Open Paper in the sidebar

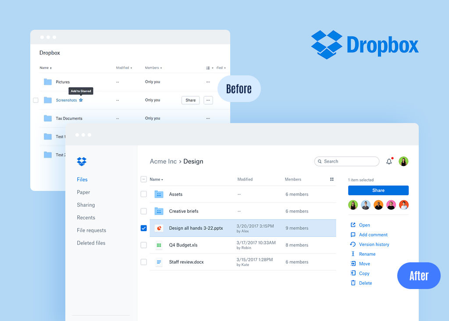pos(83,192)
